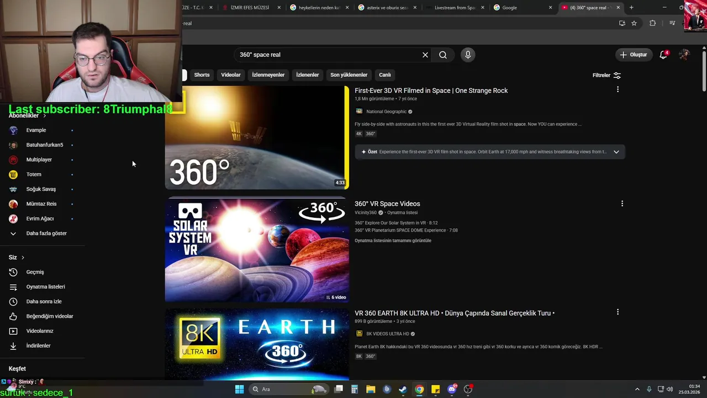This screenshot has height=398, width=707.
Task: Open the Windows Start menu
Action: [239, 389]
